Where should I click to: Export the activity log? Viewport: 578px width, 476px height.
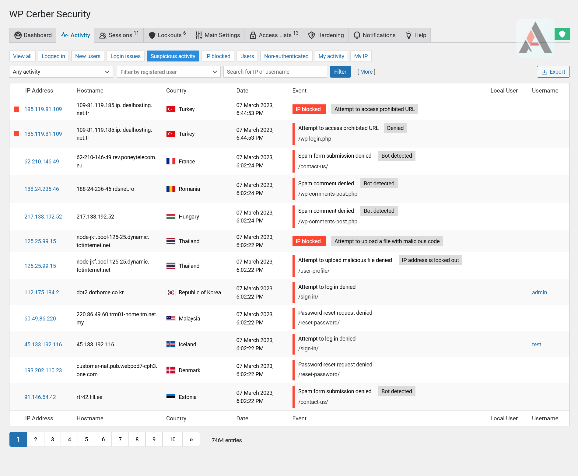point(553,72)
